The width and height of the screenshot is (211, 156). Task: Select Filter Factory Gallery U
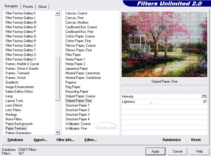(x=20, y=55)
